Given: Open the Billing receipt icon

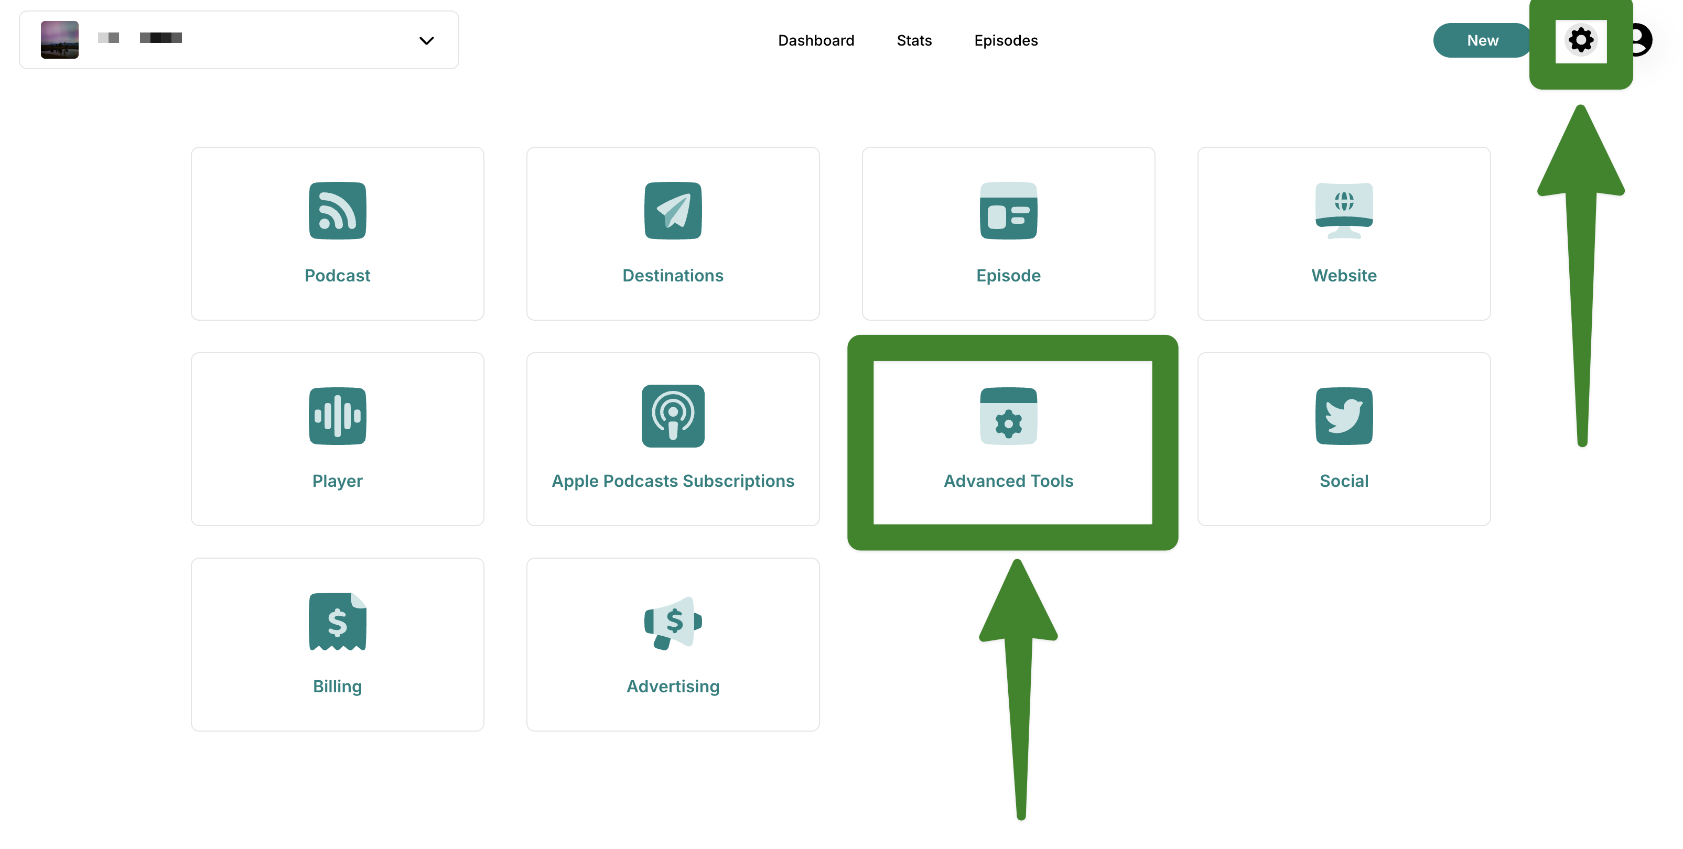Looking at the screenshot, I should click(337, 621).
